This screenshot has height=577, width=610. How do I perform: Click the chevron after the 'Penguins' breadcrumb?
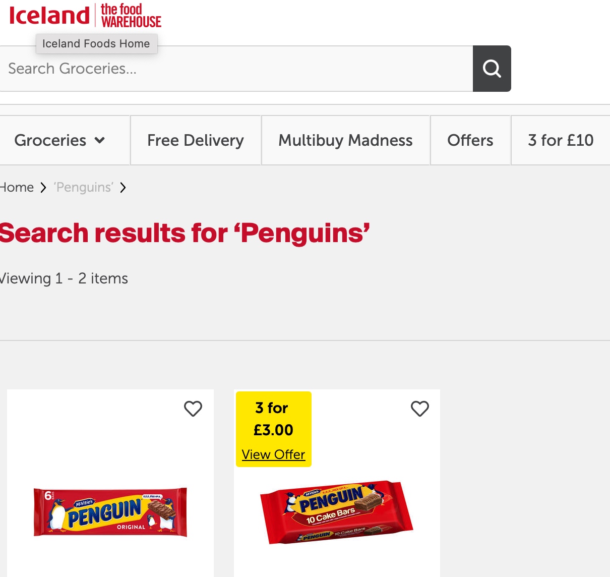point(123,188)
